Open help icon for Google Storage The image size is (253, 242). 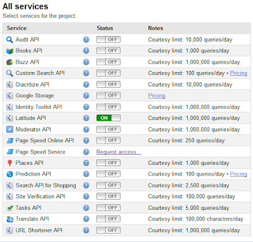(x=86, y=95)
